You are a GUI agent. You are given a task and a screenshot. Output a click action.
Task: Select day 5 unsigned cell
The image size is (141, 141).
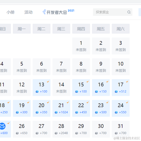22,67
